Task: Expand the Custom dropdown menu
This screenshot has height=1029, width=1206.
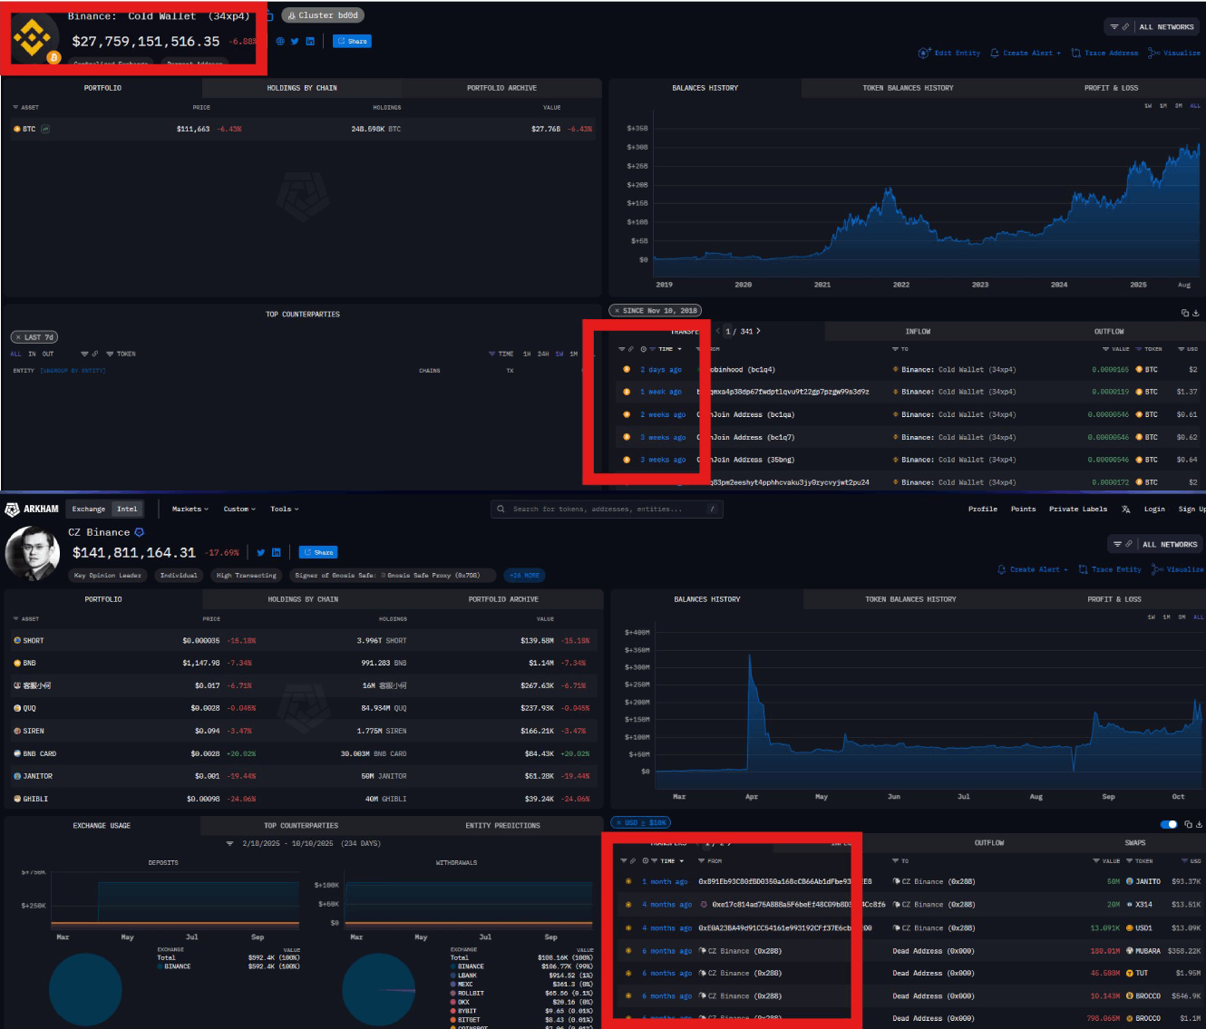Action: coord(239,510)
